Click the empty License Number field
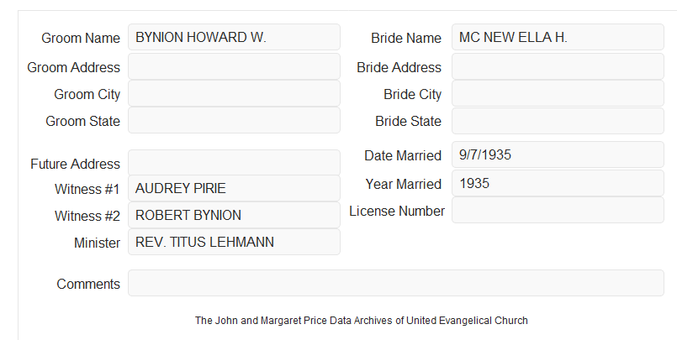Image resolution: width=677 pixels, height=340 pixels. [558, 210]
